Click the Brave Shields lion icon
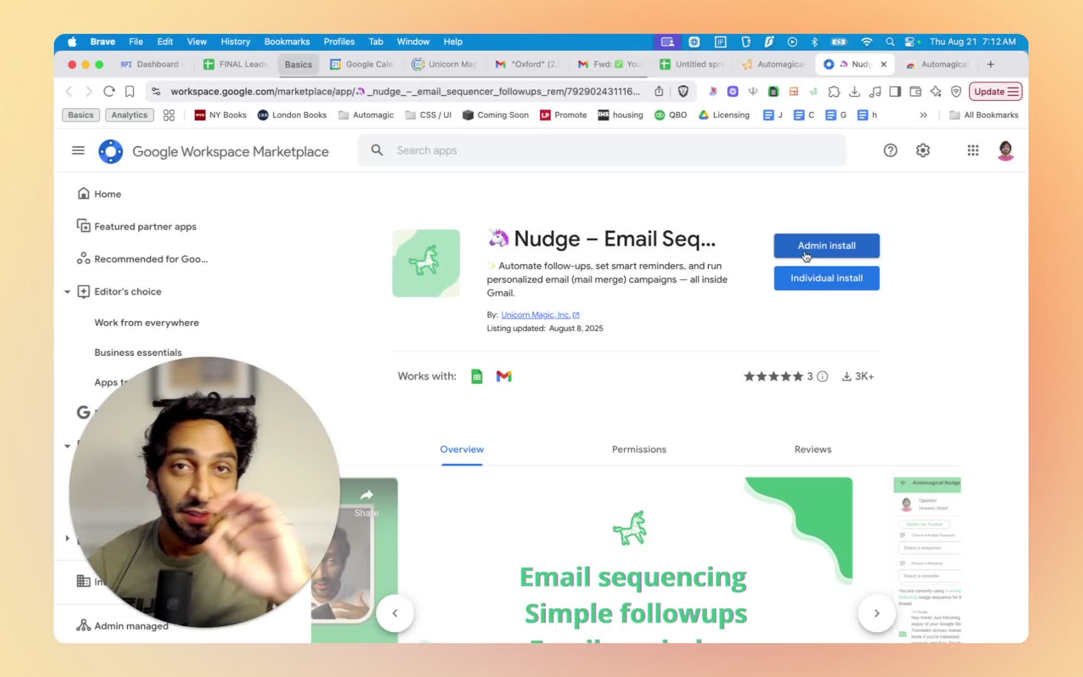This screenshot has height=677, width=1083. [x=683, y=92]
